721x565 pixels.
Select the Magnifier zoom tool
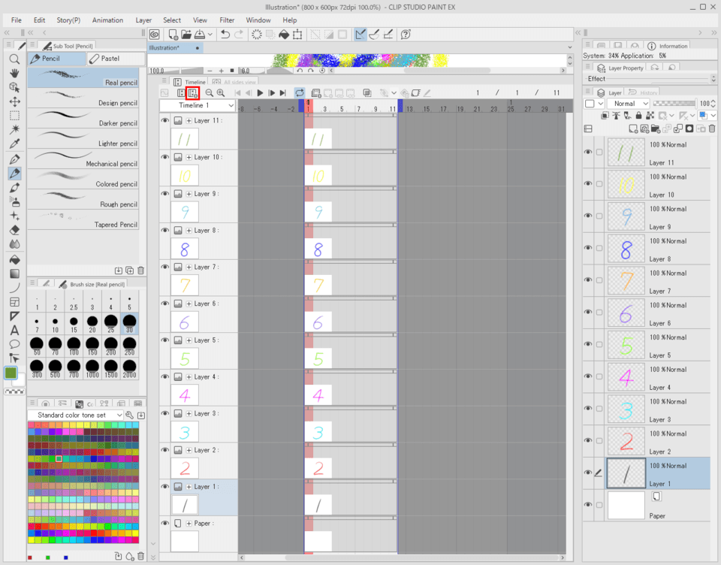(14, 59)
